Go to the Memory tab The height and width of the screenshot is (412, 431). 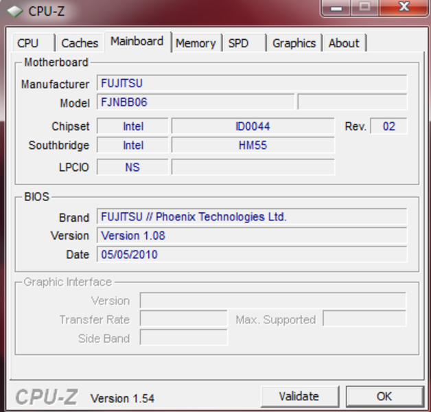(196, 43)
